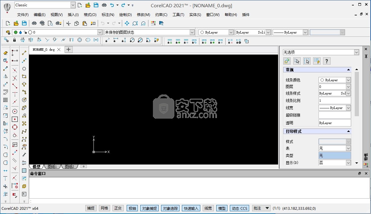Click the 模型 button in status bar
Screen dimensions: 371x214
tap(222, 208)
